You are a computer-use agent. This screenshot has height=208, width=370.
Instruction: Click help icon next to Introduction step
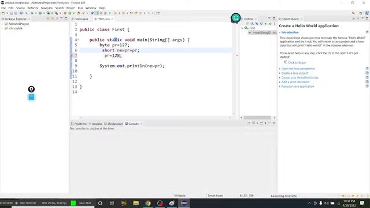coord(367,32)
